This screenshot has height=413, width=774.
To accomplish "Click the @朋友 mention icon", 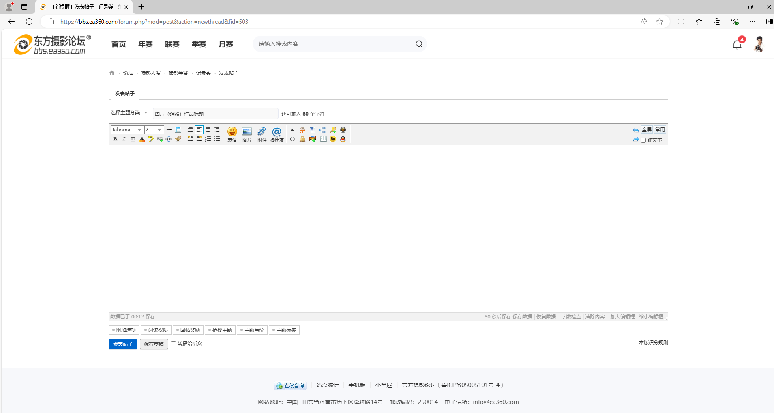I will click(x=277, y=134).
